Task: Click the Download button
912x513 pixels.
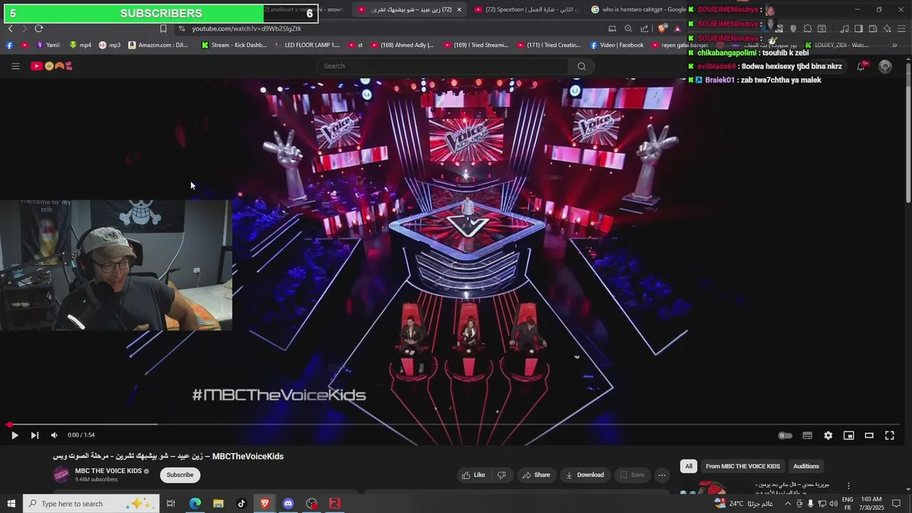Action: 584,475
